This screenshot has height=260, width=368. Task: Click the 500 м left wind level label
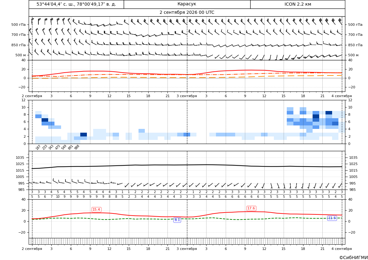coord(21,55)
